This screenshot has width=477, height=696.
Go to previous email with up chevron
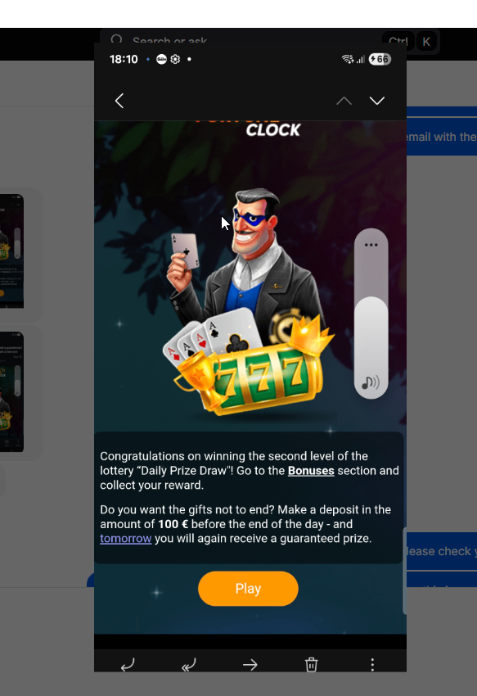click(x=344, y=102)
